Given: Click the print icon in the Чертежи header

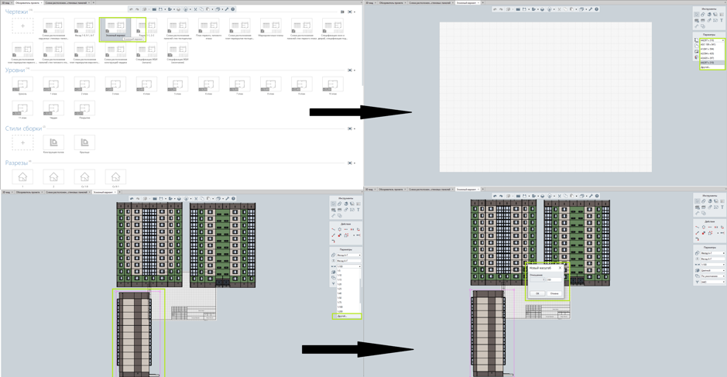Looking at the screenshot, I should [x=342, y=12].
